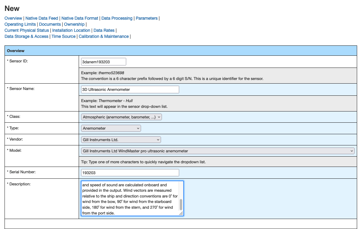
Task: Open the Data Rates link
Action: coord(104,30)
